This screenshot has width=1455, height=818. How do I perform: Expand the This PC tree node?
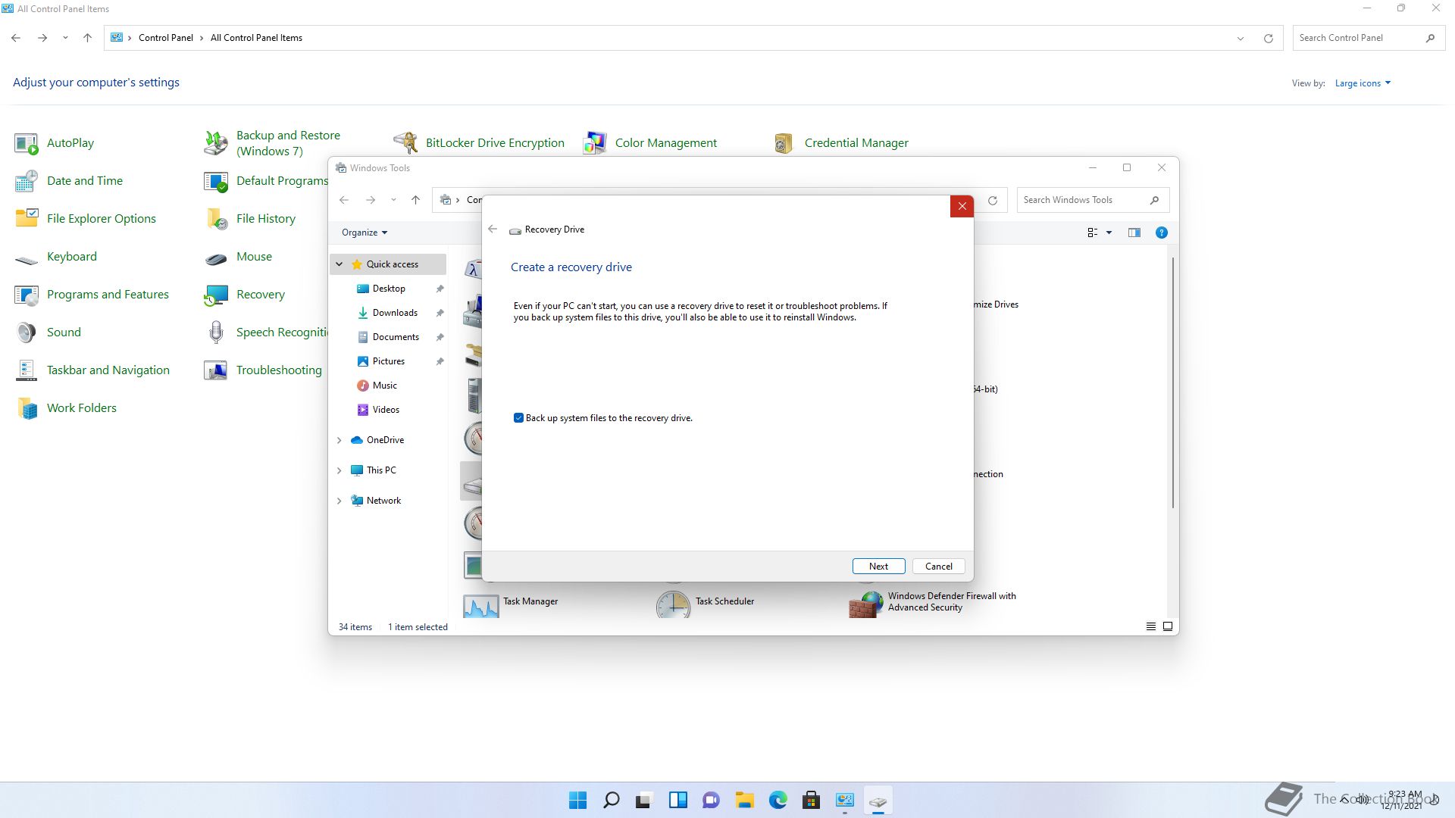pyautogui.click(x=339, y=470)
